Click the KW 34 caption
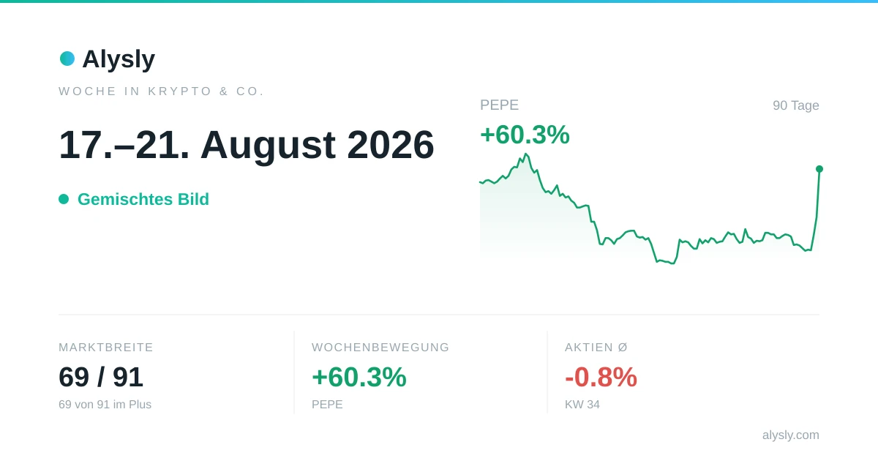The image size is (878, 461). [582, 405]
